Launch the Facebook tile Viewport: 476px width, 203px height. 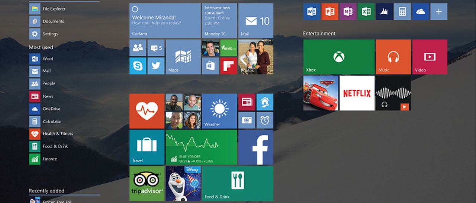pyautogui.click(x=255, y=147)
